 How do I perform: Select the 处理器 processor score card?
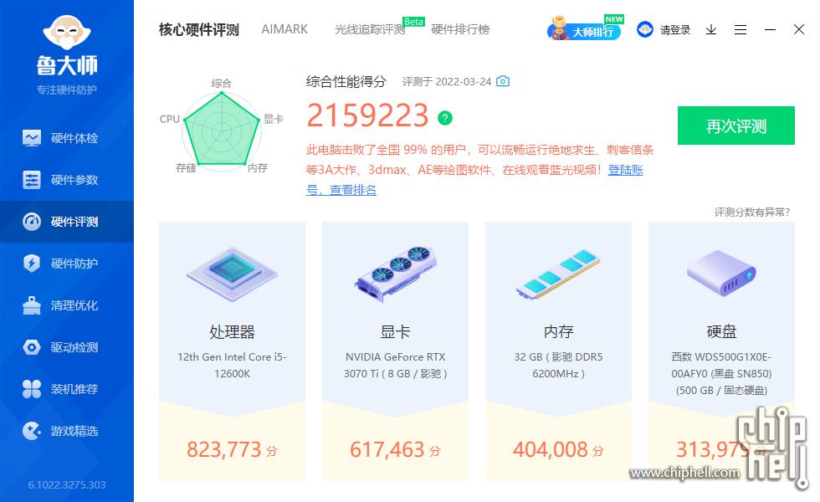[233, 351]
